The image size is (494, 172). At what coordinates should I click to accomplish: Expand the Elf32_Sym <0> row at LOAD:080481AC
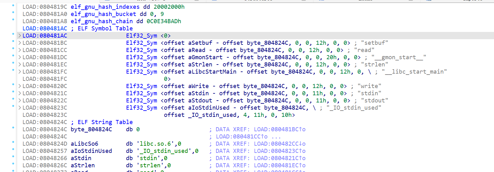coord(20,36)
